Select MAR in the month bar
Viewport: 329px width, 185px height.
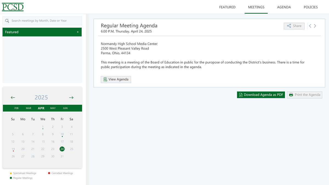coord(29,108)
